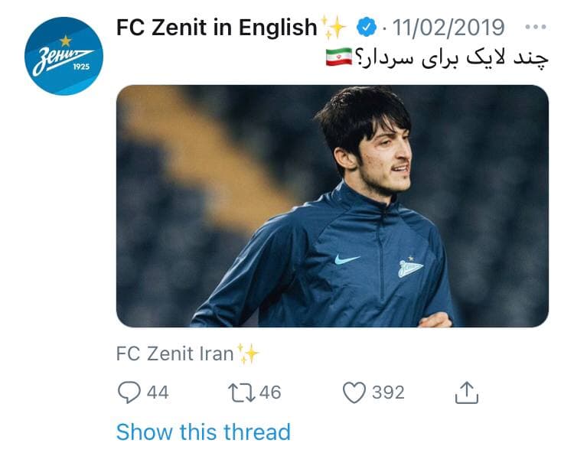This screenshot has height=469, width=574.
Task: Open the share upload icon
Action: (x=466, y=392)
